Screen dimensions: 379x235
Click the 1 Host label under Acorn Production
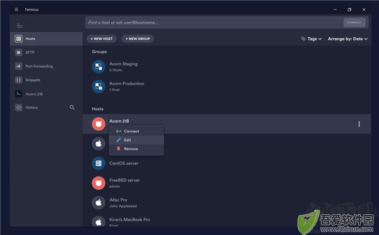pyautogui.click(x=114, y=89)
